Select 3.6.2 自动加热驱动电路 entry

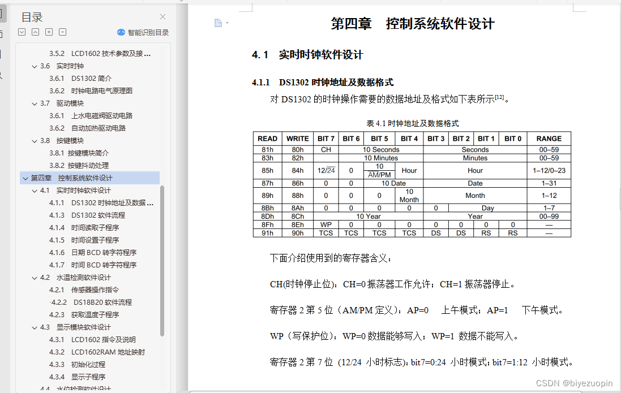coord(88,128)
